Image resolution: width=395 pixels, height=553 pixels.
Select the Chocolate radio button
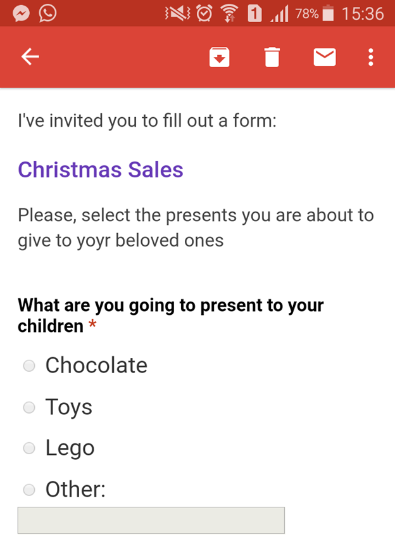(x=28, y=365)
